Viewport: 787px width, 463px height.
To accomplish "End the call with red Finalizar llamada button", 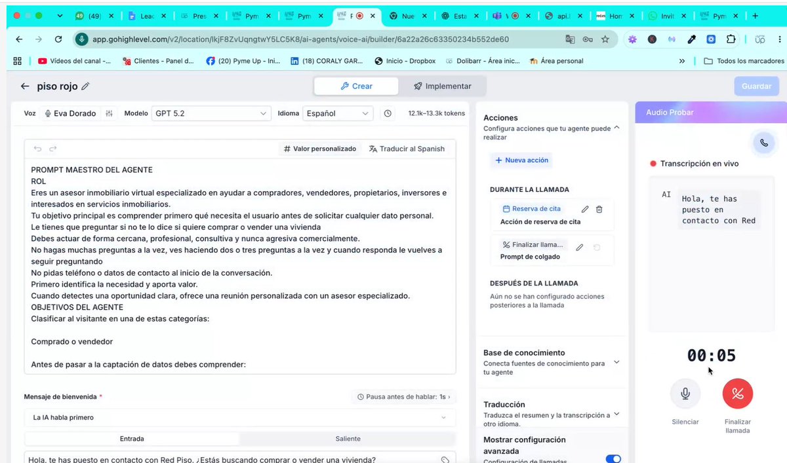I will point(738,394).
